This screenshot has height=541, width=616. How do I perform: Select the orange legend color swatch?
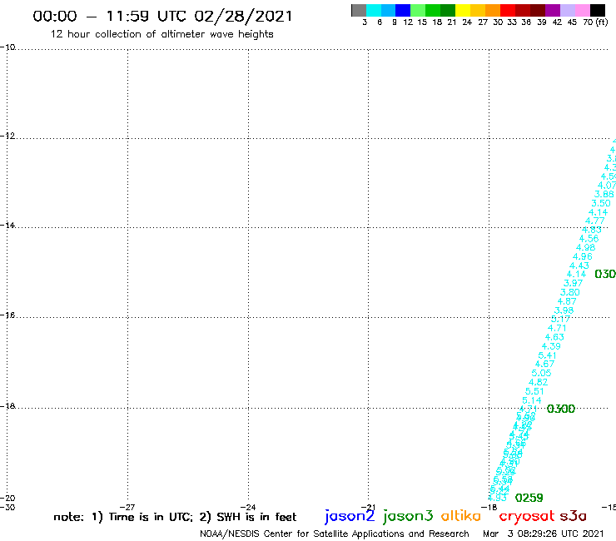493,11
